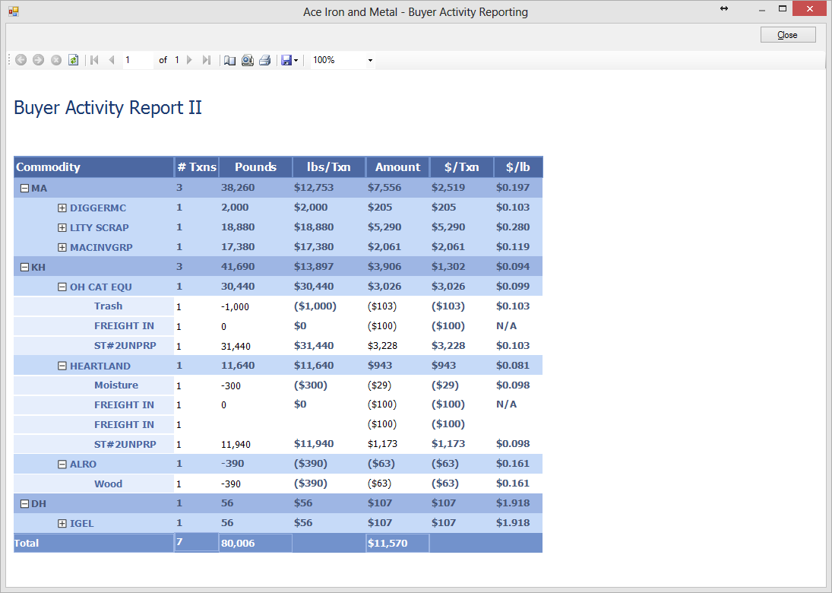Collapse the OH CAT EQU group
This screenshot has width=832, height=593.
click(62, 287)
